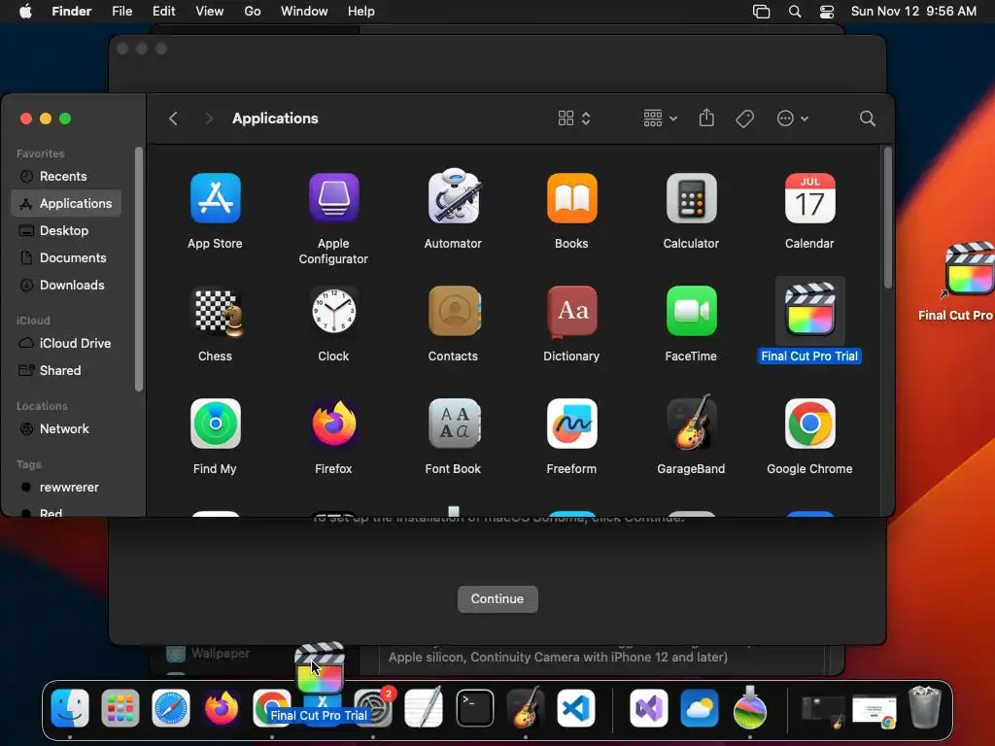Select the Firefox app icon in Applications
This screenshot has height=746, width=995.
[x=334, y=424]
